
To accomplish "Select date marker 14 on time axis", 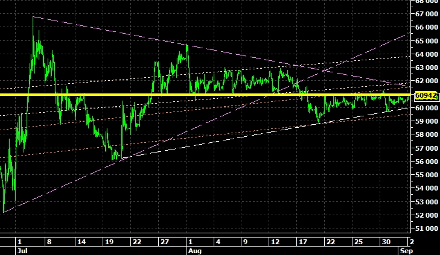I will tap(81, 241).
